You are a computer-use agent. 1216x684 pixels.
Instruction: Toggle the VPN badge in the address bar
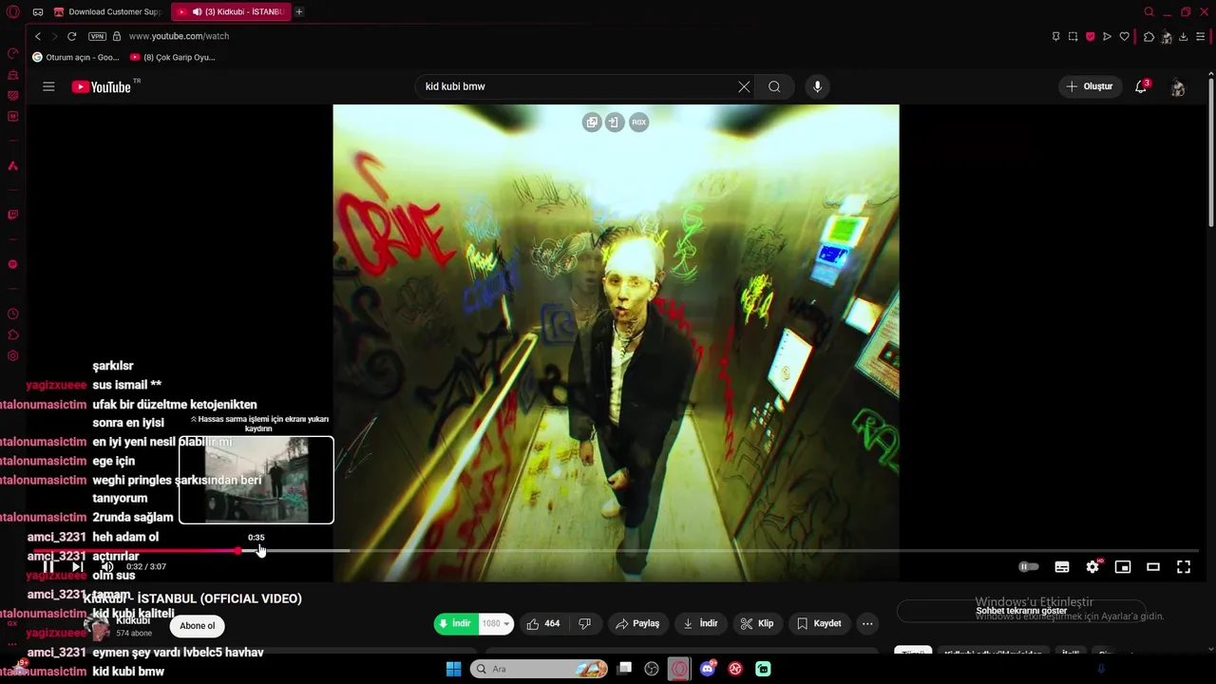(97, 36)
